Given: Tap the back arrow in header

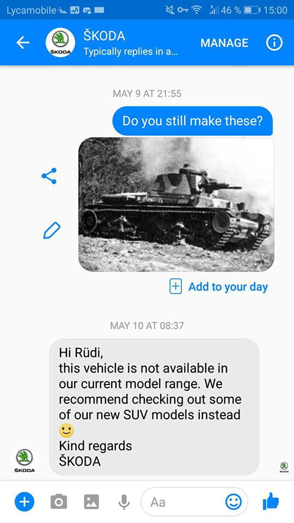Looking at the screenshot, I should coord(23,42).
